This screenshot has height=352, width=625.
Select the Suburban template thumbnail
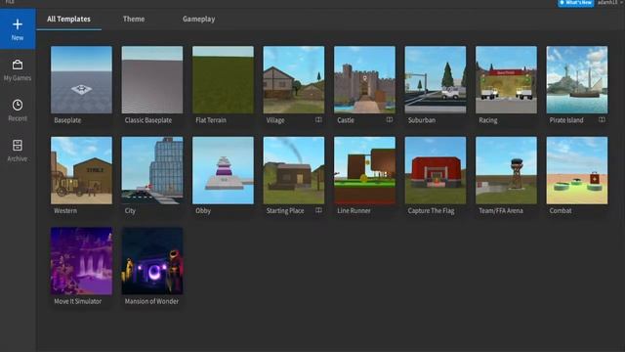[x=436, y=80]
